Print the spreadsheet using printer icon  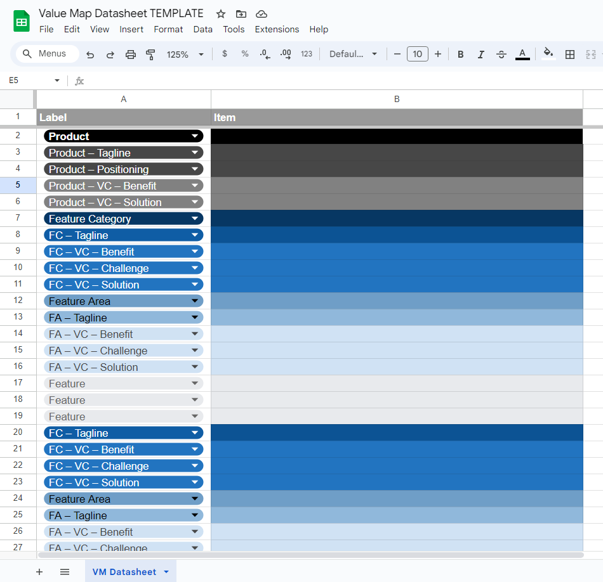[131, 55]
